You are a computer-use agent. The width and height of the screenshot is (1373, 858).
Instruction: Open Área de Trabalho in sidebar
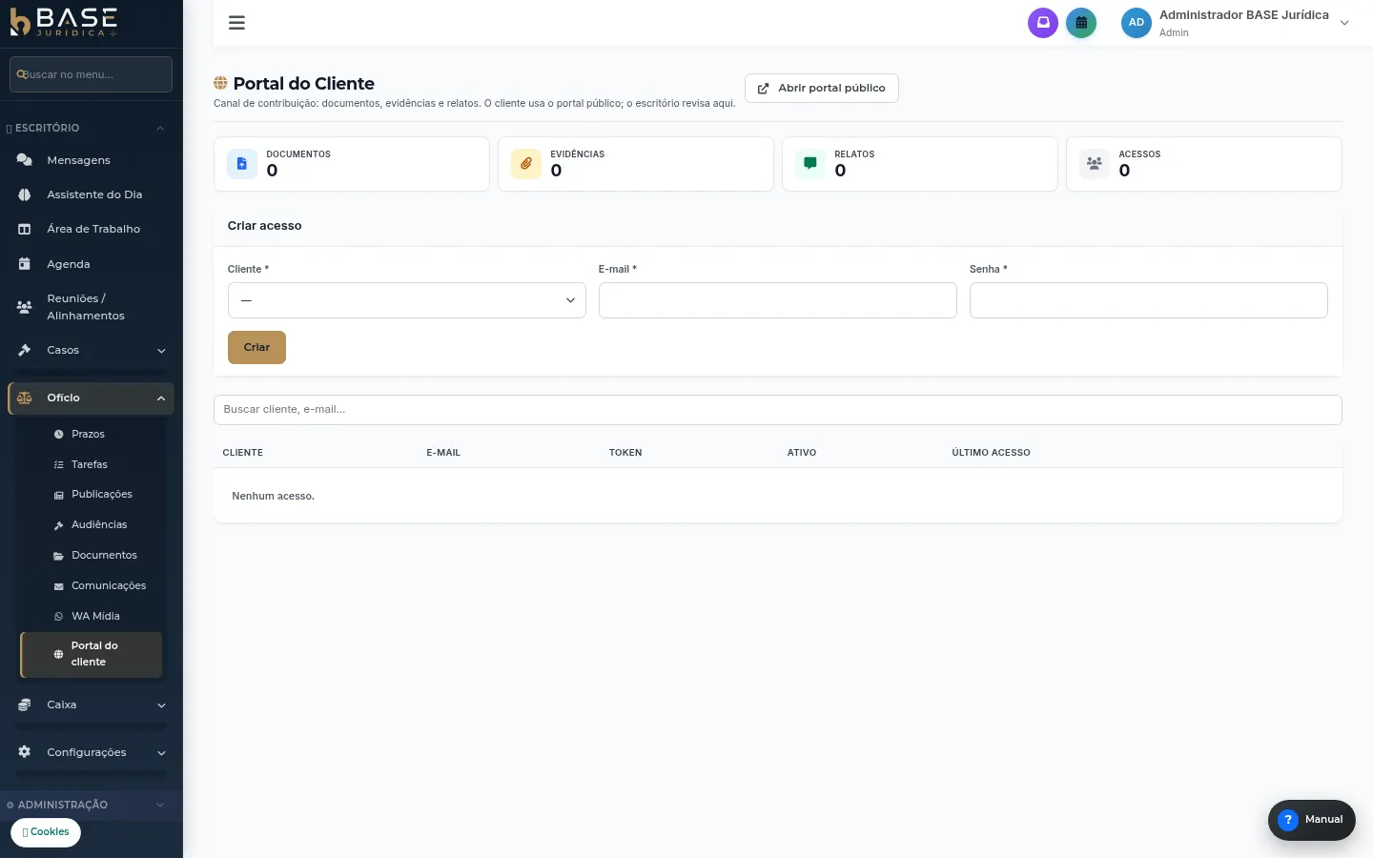92,229
